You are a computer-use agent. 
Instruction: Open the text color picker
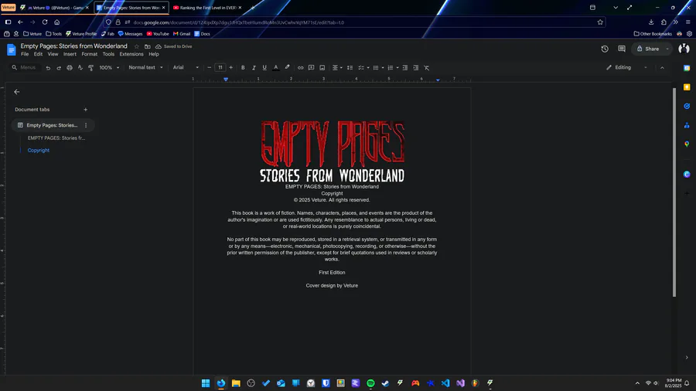[275, 68]
